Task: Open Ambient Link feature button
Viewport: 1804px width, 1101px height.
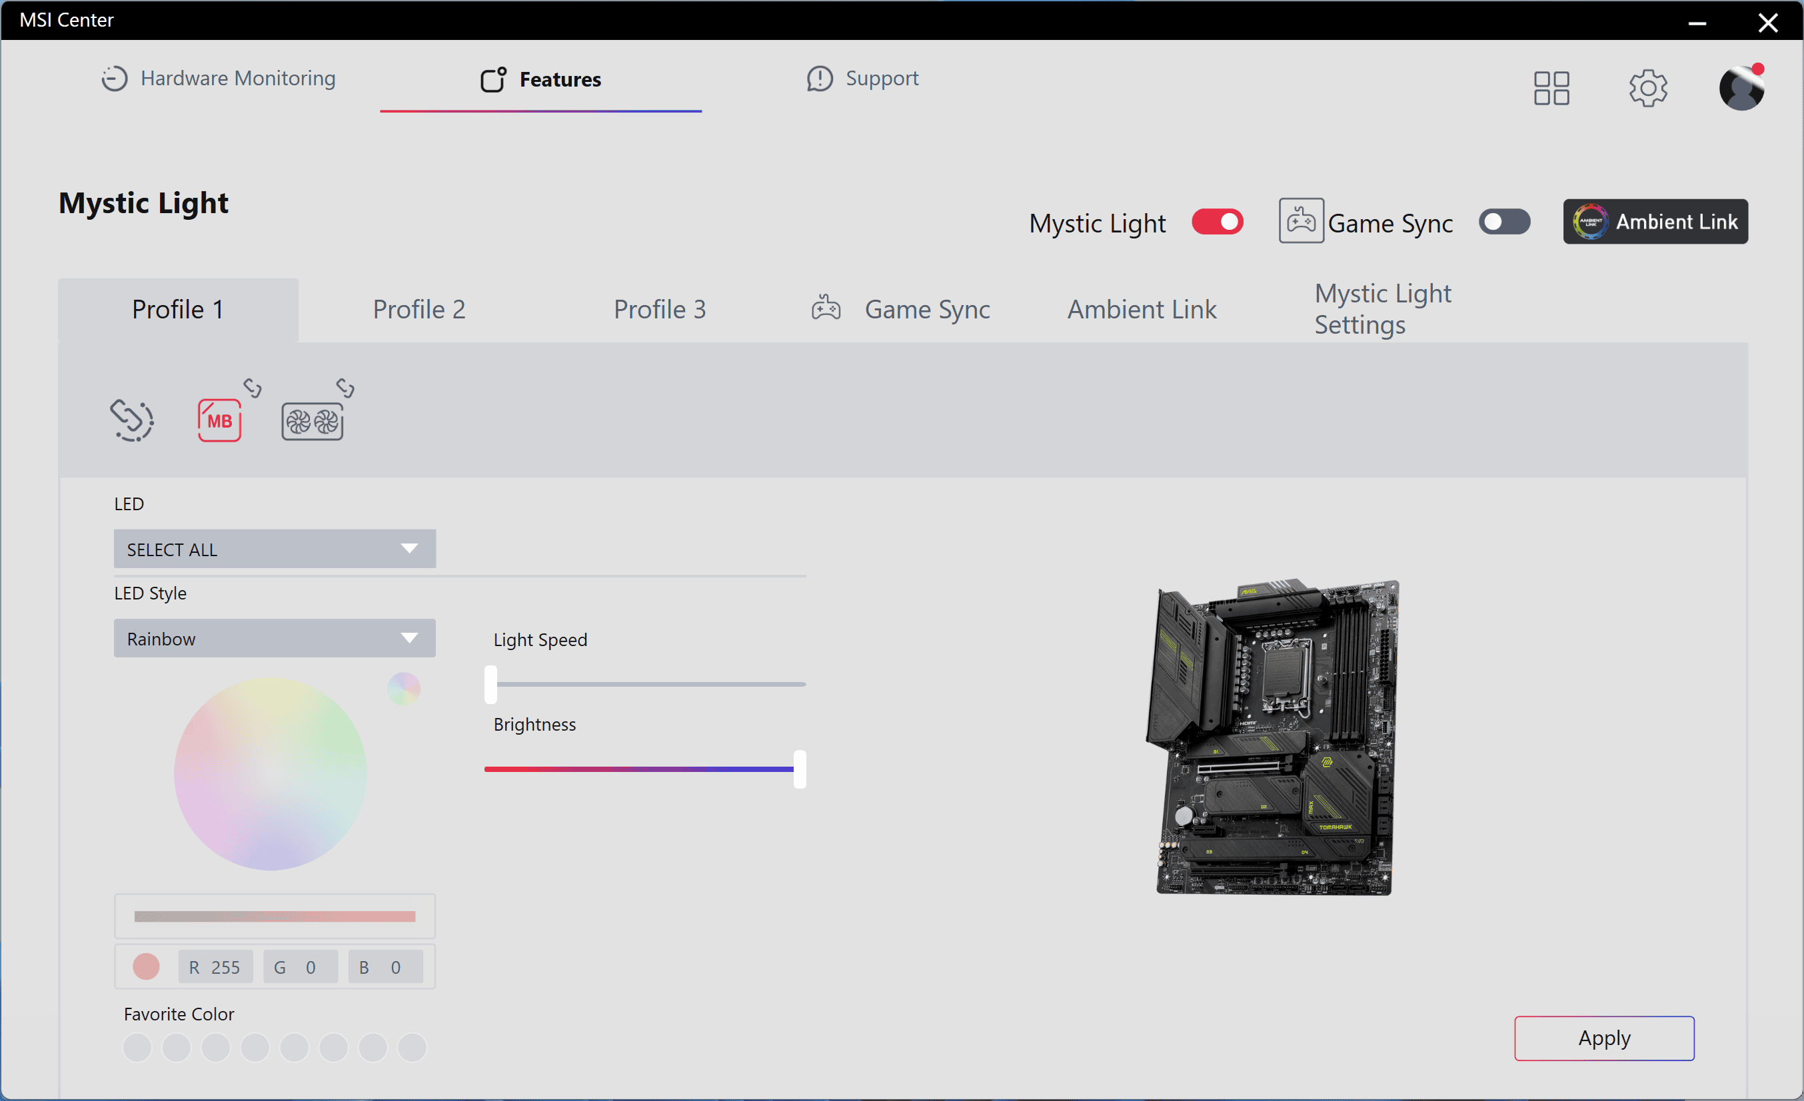Action: pos(1656,220)
